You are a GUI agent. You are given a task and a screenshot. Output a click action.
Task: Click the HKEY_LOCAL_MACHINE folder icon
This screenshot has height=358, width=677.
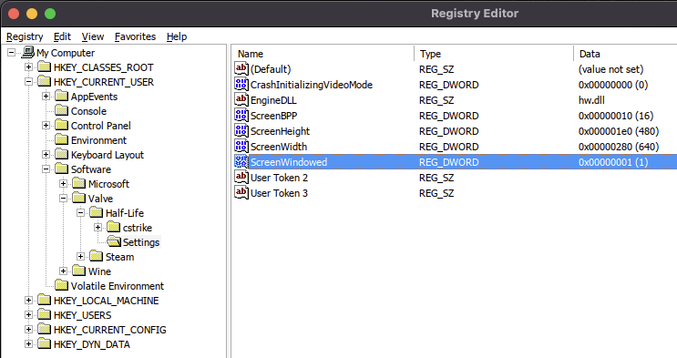click(45, 300)
